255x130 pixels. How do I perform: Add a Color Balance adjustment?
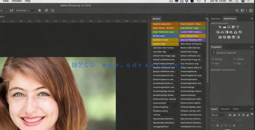(x=222, y=32)
